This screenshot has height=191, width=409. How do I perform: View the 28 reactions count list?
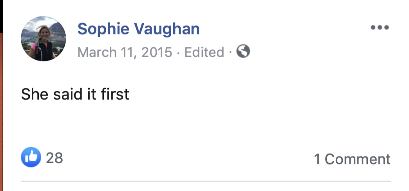click(x=54, y=158)
